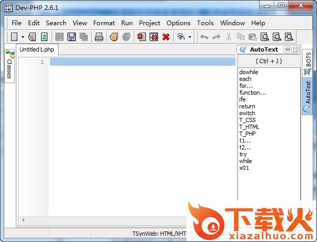Select the try AutoText entry
The height and width of the screenshot is (242, 317).
[x=243, y=154]
